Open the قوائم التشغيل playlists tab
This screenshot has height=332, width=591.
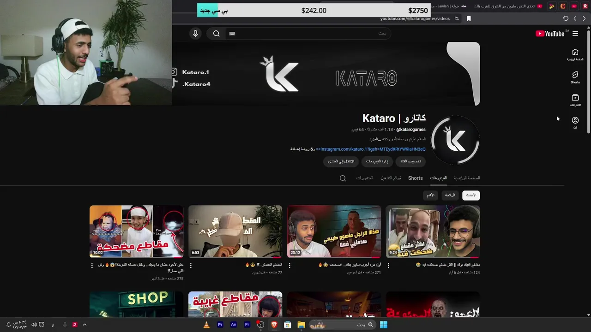coord(391,178)
